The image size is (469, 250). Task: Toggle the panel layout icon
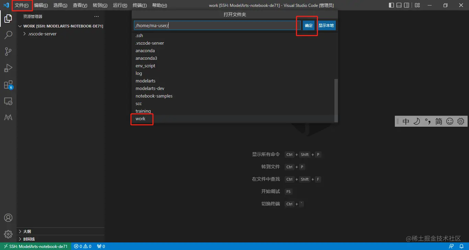click(x=399, y=5)
